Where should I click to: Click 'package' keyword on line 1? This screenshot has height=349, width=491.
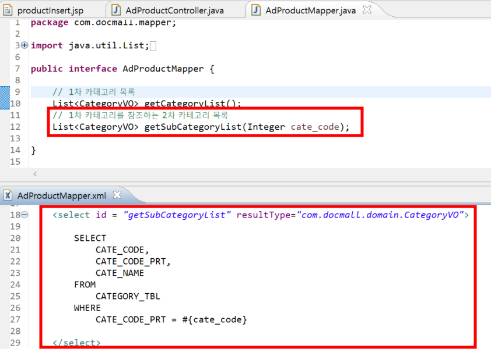point(50,23)
